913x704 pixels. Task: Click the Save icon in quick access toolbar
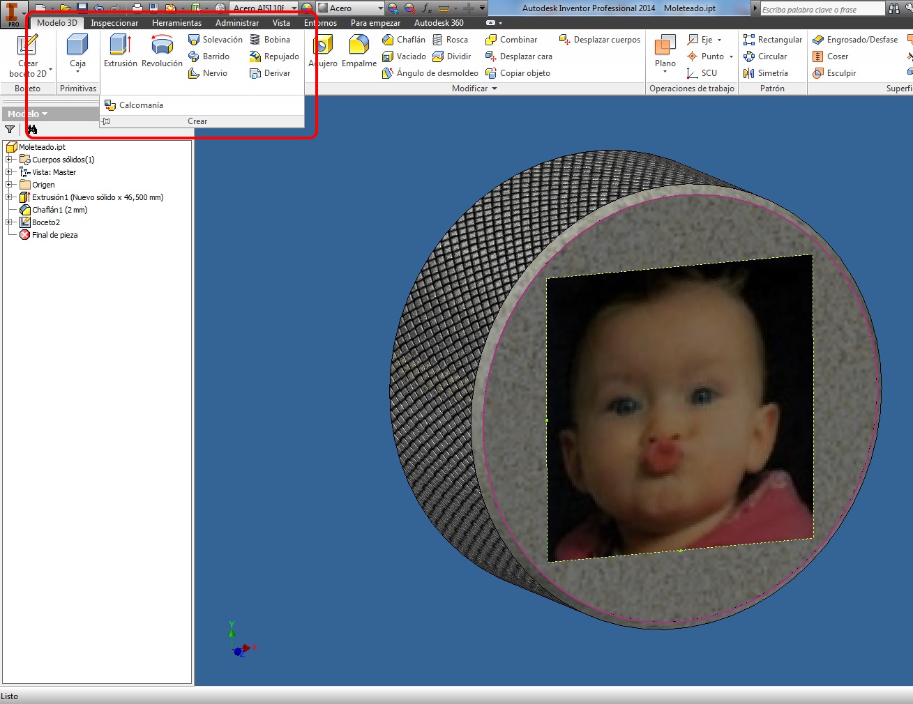tap(82, 8)
